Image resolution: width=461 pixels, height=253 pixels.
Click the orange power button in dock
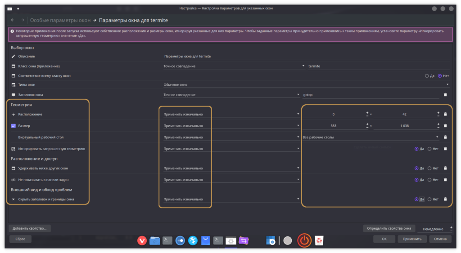point(304,240)
